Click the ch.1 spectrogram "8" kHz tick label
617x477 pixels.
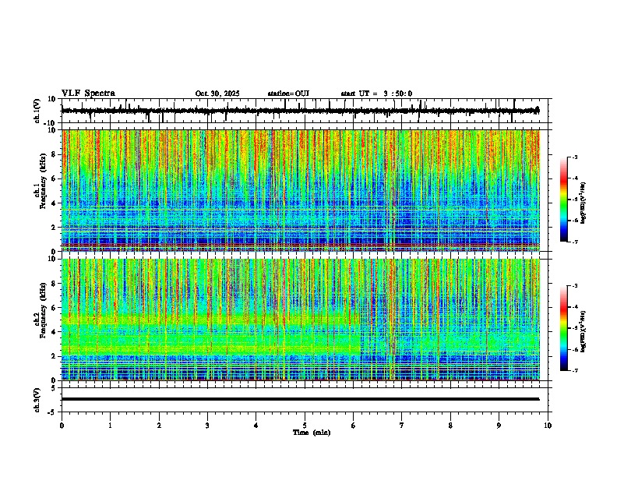55,154
